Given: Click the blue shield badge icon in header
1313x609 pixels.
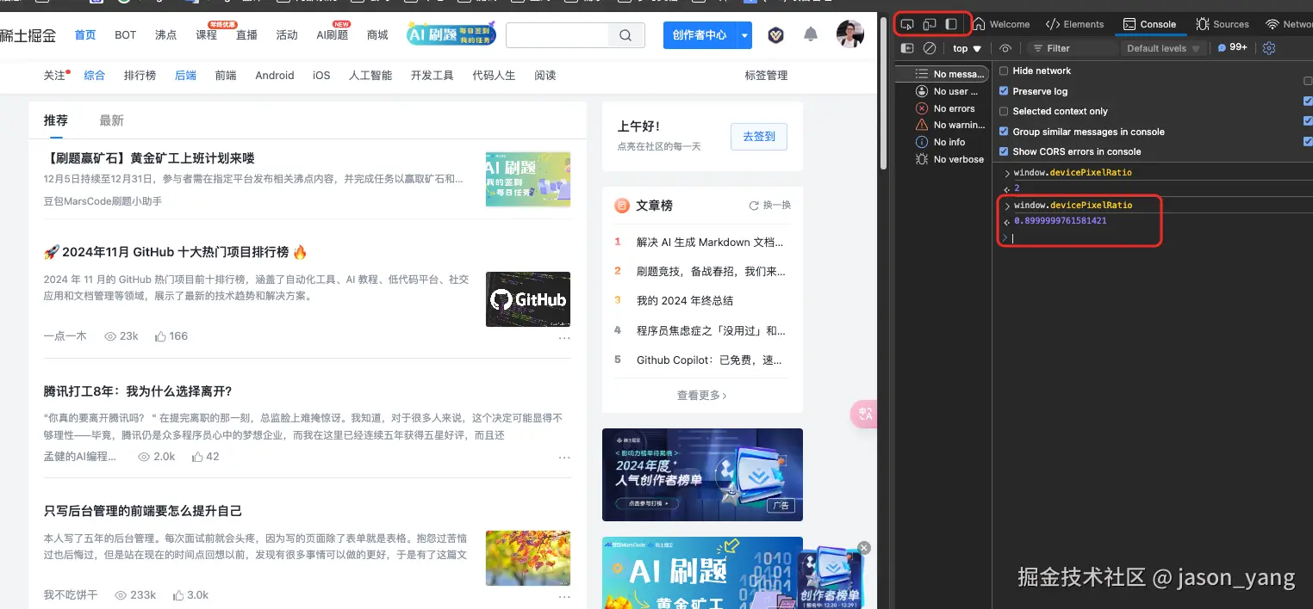Looking at the screenshot, I should [776, 35].
